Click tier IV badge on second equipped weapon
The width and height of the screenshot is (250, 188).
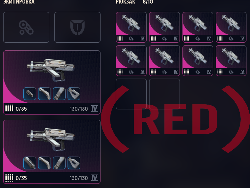(x=94, y=178)
